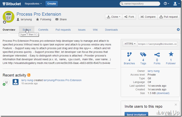Go to the Bitbucket home logo
182x117 pixels.
[x=12, y=4]
